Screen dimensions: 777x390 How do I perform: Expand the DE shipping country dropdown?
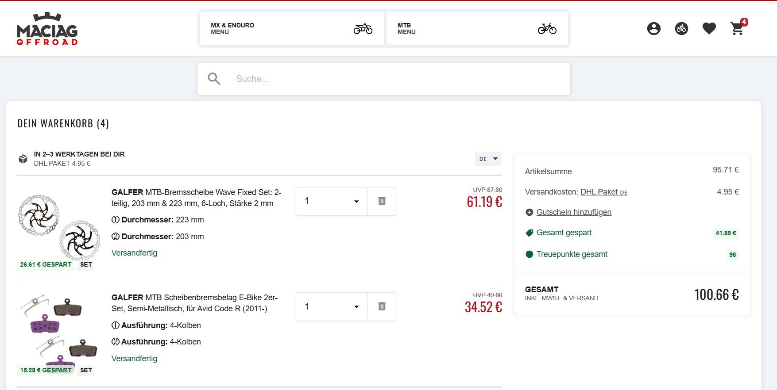[488, 159]
